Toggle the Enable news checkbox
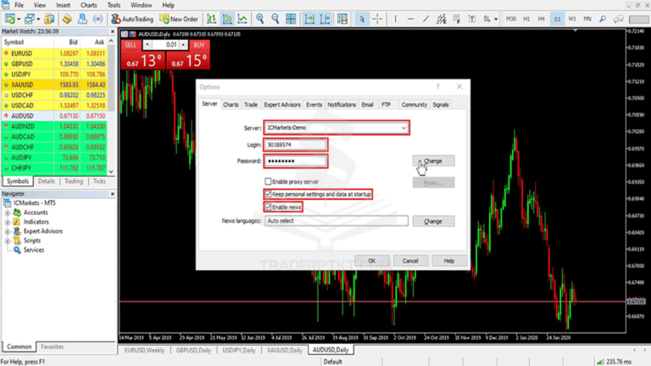Image resolution: width=651 pixels, height=366 pixels. [269, 207]
